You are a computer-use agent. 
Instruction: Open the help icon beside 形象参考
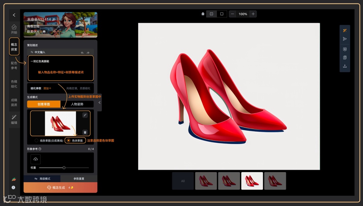40,149
